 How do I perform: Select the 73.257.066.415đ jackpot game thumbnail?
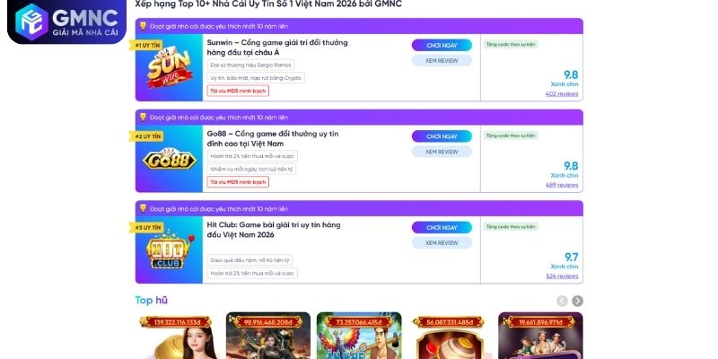pos(359,336)
